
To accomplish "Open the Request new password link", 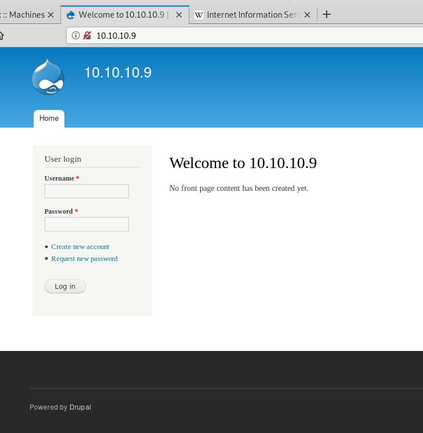I will click(84, 259).
